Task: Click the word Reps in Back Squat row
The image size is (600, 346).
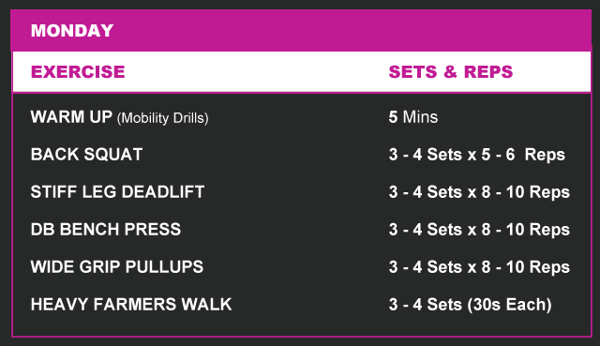Action: [545, 156]
